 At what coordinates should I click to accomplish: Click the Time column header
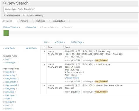click(50, 47)
